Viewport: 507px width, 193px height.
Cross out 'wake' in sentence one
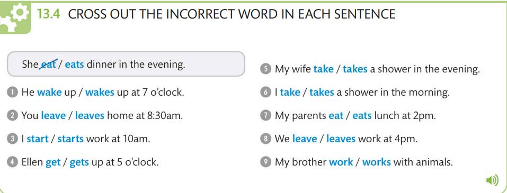(x=49, y=93)
